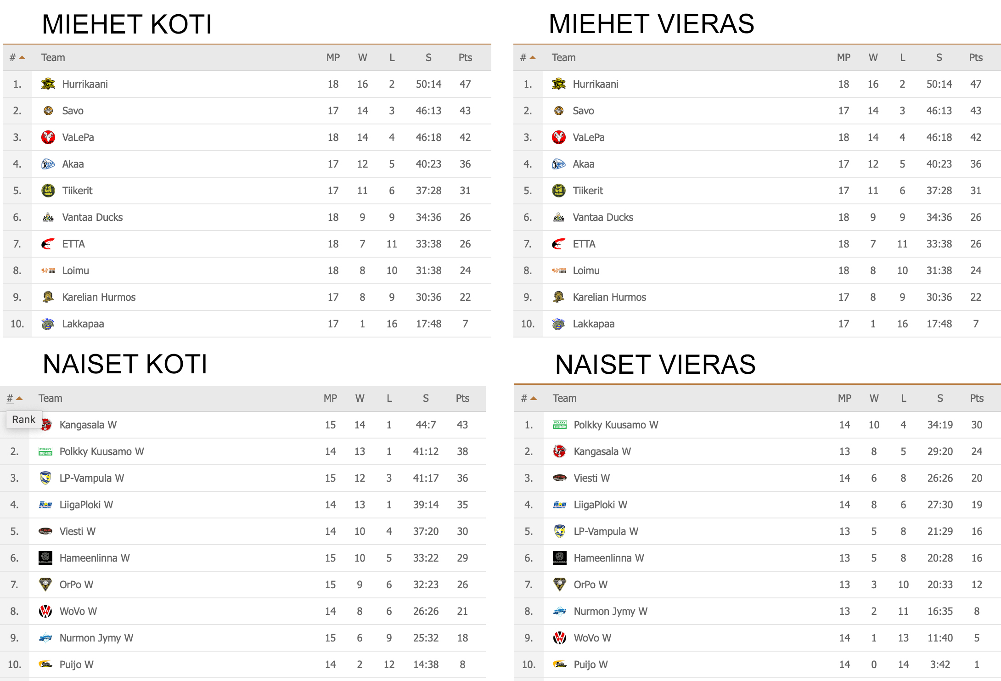The height and width of the screenshot is (681, 1001).
Task: Open Vantaa Ducks link in Miehet Vieras
Action: 603,217
